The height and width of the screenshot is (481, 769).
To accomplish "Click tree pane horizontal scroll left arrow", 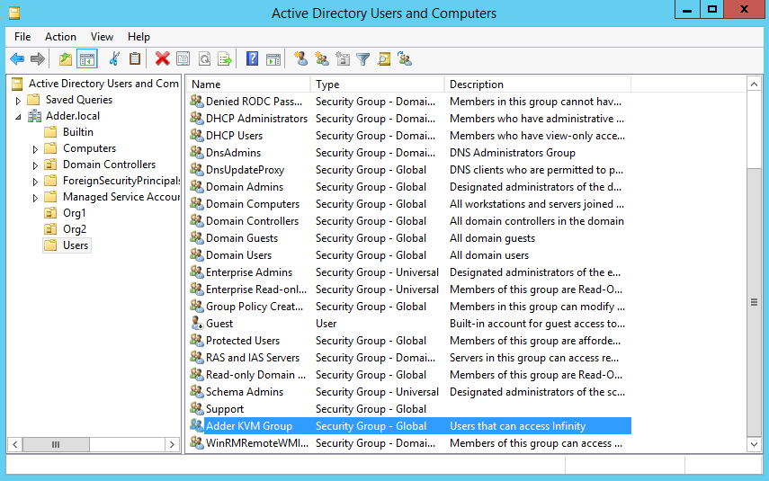I will coord(14,445).
